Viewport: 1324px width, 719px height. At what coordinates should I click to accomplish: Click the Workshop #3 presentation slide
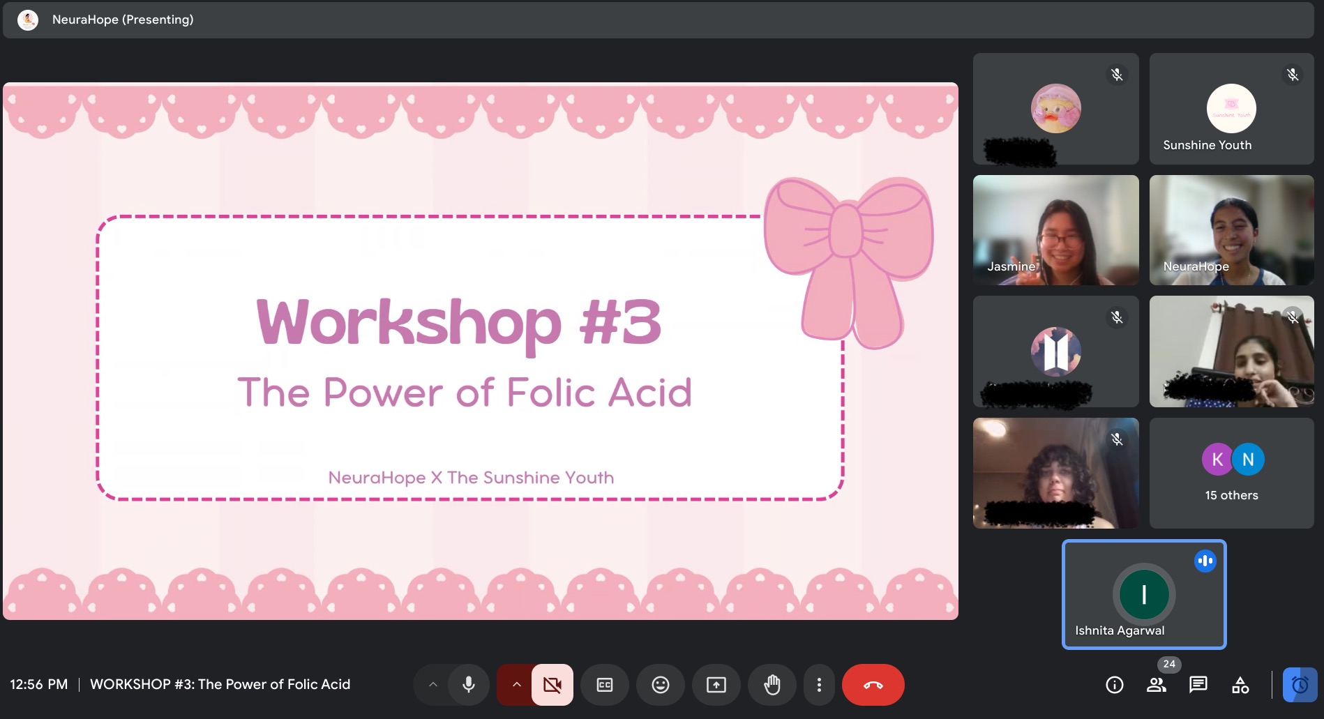(x=480, y=351)
